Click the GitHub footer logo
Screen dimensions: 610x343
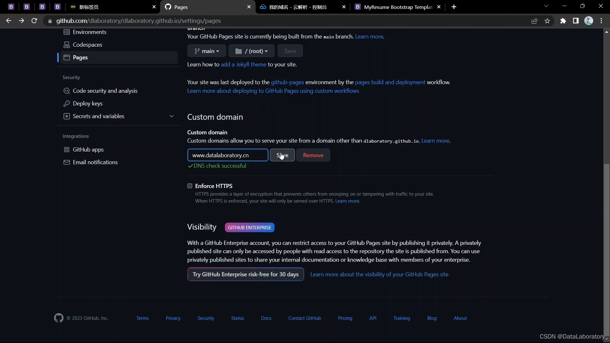point(59,318)
